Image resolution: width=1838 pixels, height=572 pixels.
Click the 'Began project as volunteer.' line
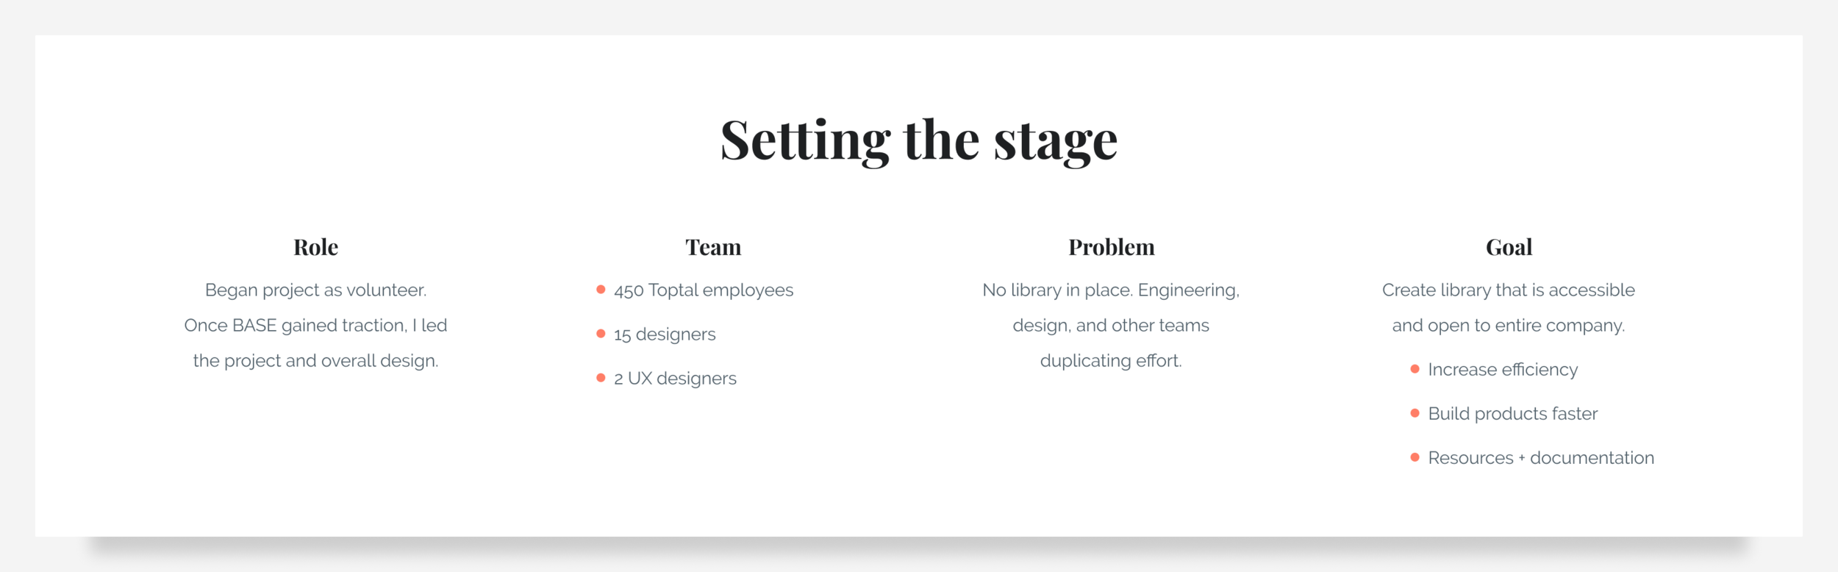pos(315,290)
